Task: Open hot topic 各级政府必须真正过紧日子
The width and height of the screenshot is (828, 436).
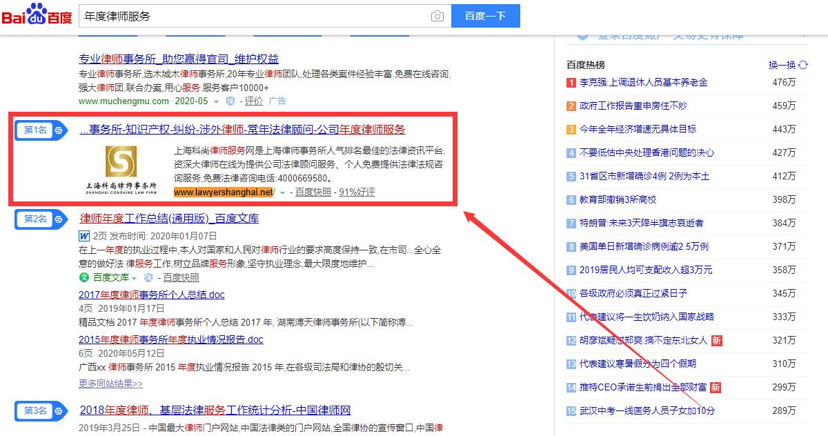Action: (x=633, y=293)
